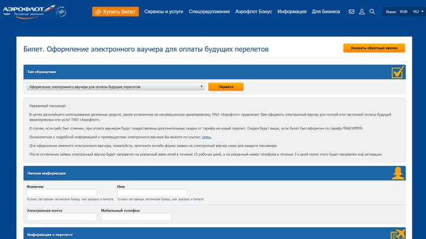Viewport: 426px width, 239px height.
Task: Open the Аэрофлот Бонус menu
Action: (253, 12)
